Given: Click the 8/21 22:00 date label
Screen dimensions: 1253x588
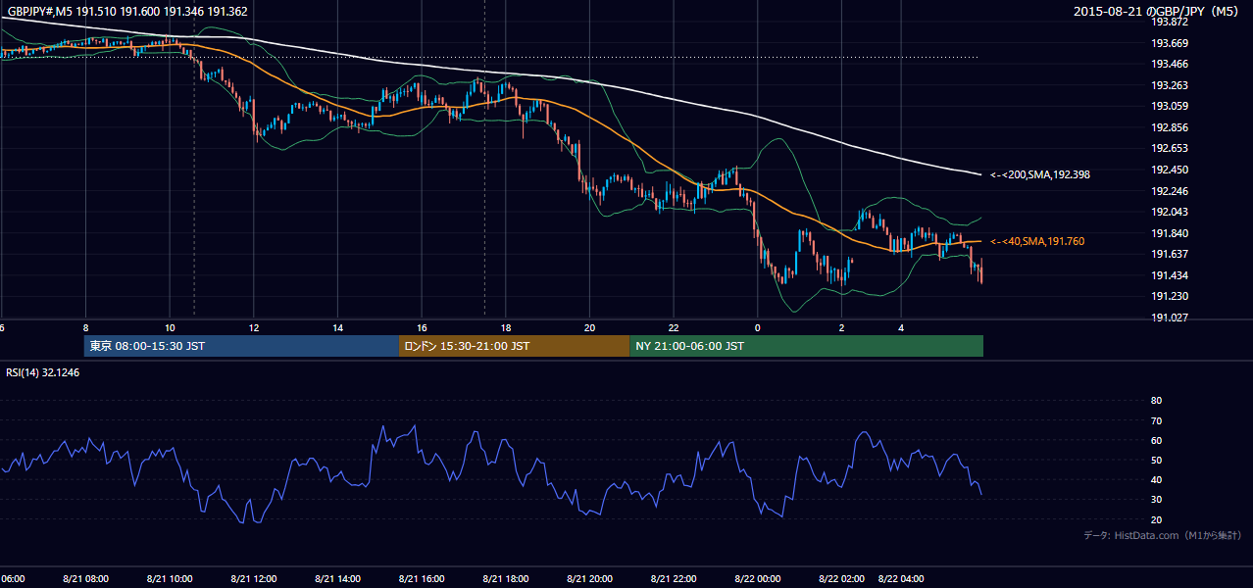Looking at the screenshot, I should (x=674, y=579).
